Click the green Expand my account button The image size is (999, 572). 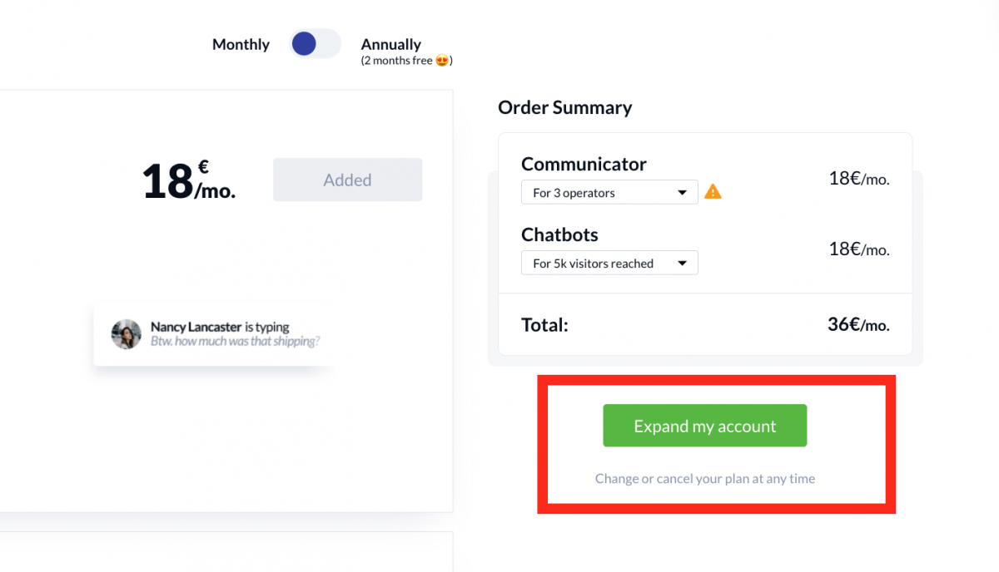tap(705, 426)
